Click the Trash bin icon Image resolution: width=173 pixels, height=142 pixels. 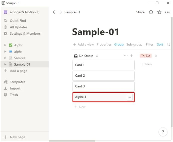tap(6, 95)
